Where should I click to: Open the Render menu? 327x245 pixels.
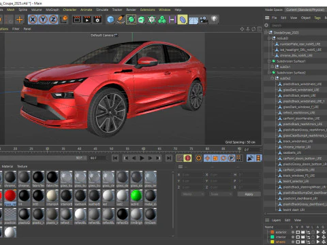point(131,10)
